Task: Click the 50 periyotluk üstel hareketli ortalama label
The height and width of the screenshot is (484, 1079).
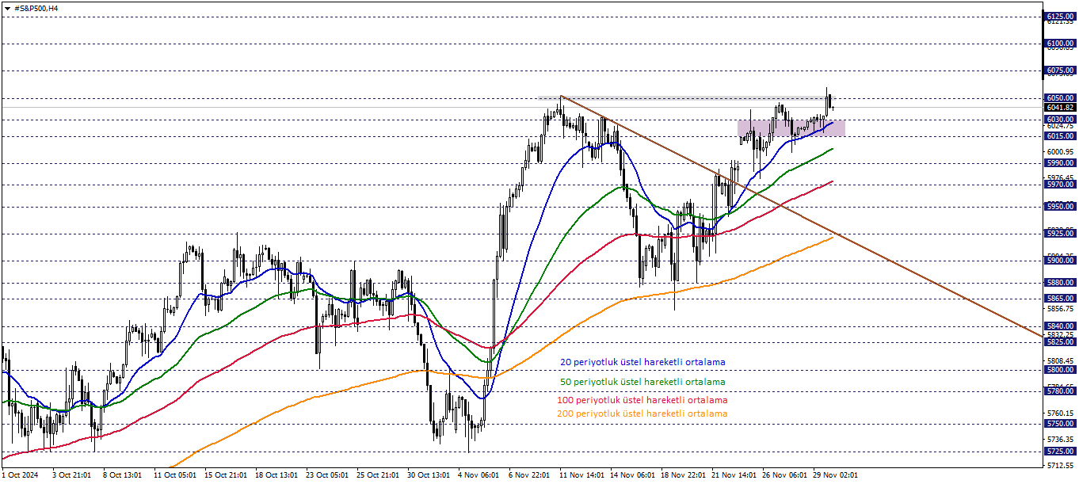Action: point(642,382)
